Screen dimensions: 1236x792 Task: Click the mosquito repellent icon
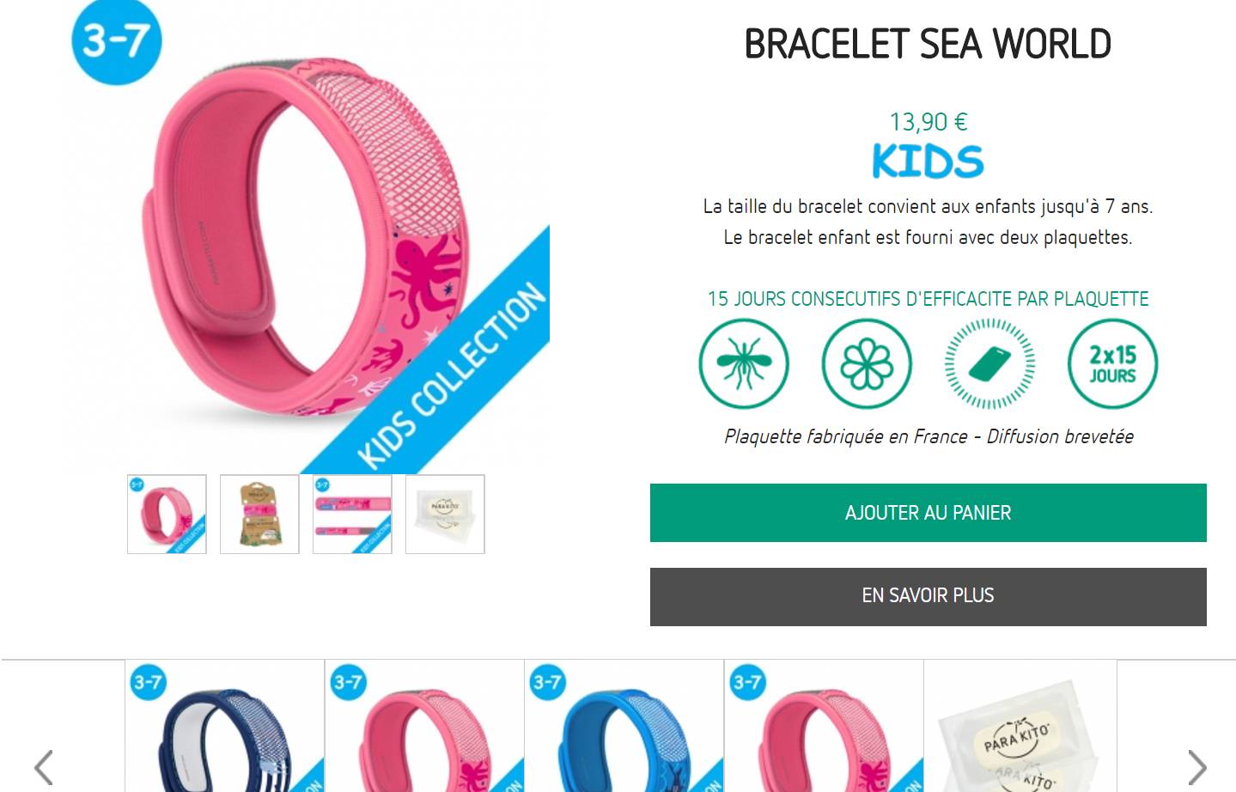(x=743, y=363)
